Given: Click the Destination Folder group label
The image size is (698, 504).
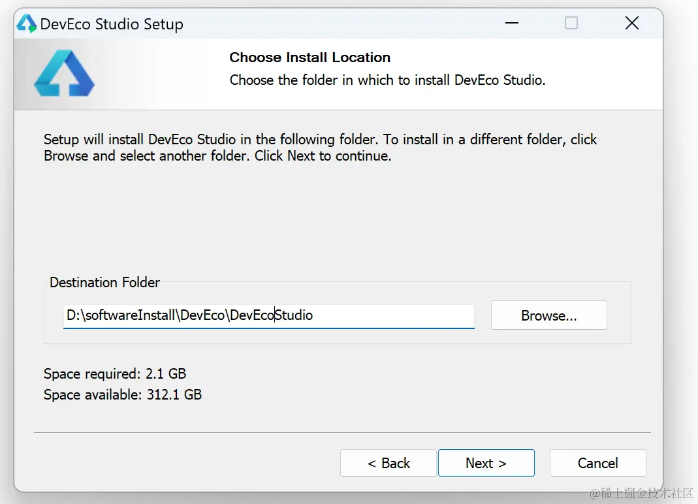Looking at the screenshot, I should pyautogui.click(x=104, y=283).
